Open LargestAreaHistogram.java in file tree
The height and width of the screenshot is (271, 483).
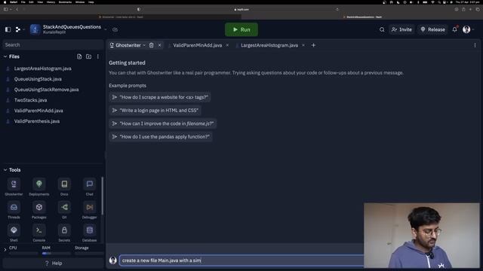pyautogui.click(x=43, y=69)
